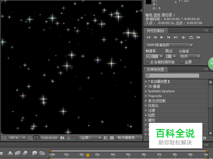Open the RAM 预演选项 dropdown
This screenshot has width=213, height=159.
tap(170, 45)
